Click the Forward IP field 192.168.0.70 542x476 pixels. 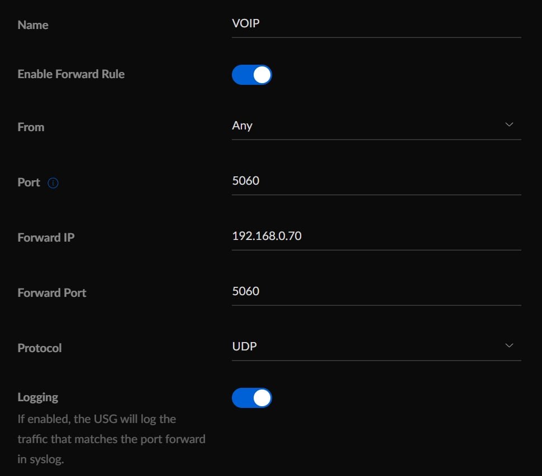coord(376,236)
